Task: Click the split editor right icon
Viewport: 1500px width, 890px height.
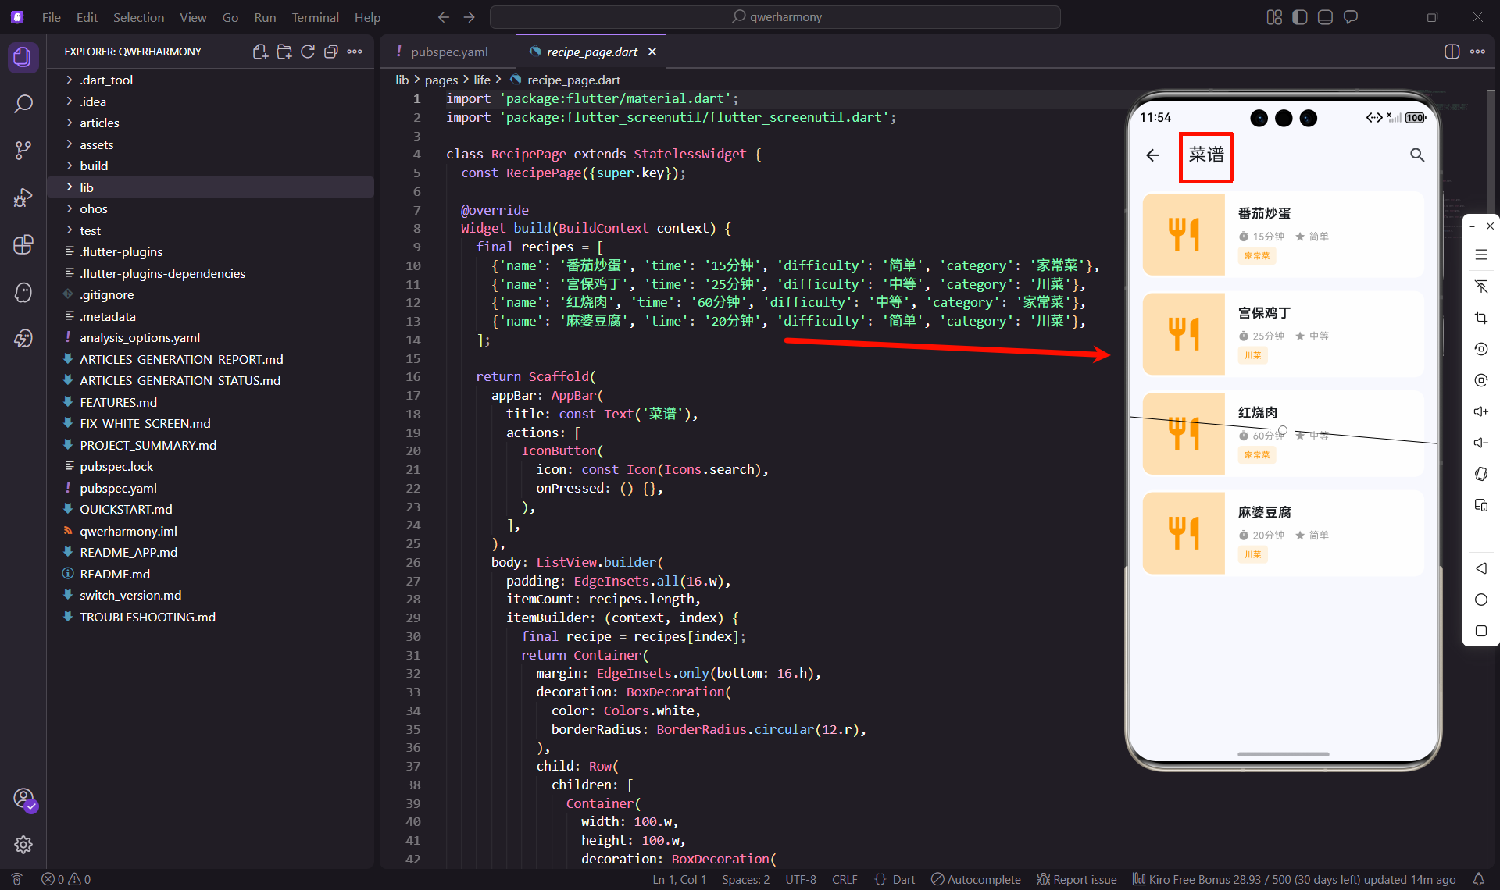Action: [1452, 52]
